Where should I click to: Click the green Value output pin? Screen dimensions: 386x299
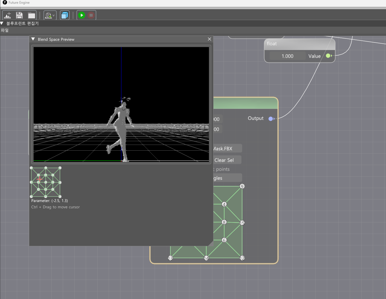[328, 56]
